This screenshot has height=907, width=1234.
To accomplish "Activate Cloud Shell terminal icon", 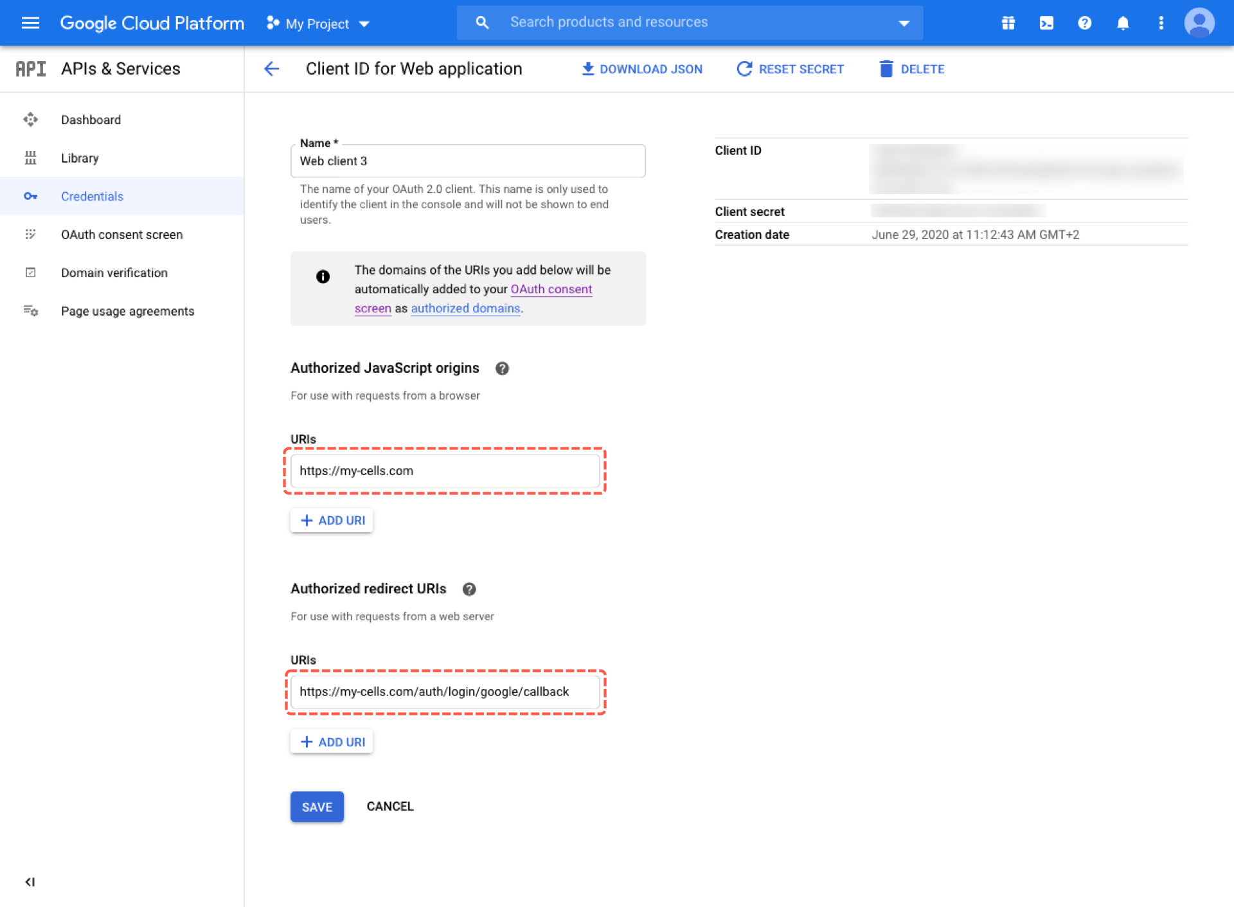I will [1046, 23].
